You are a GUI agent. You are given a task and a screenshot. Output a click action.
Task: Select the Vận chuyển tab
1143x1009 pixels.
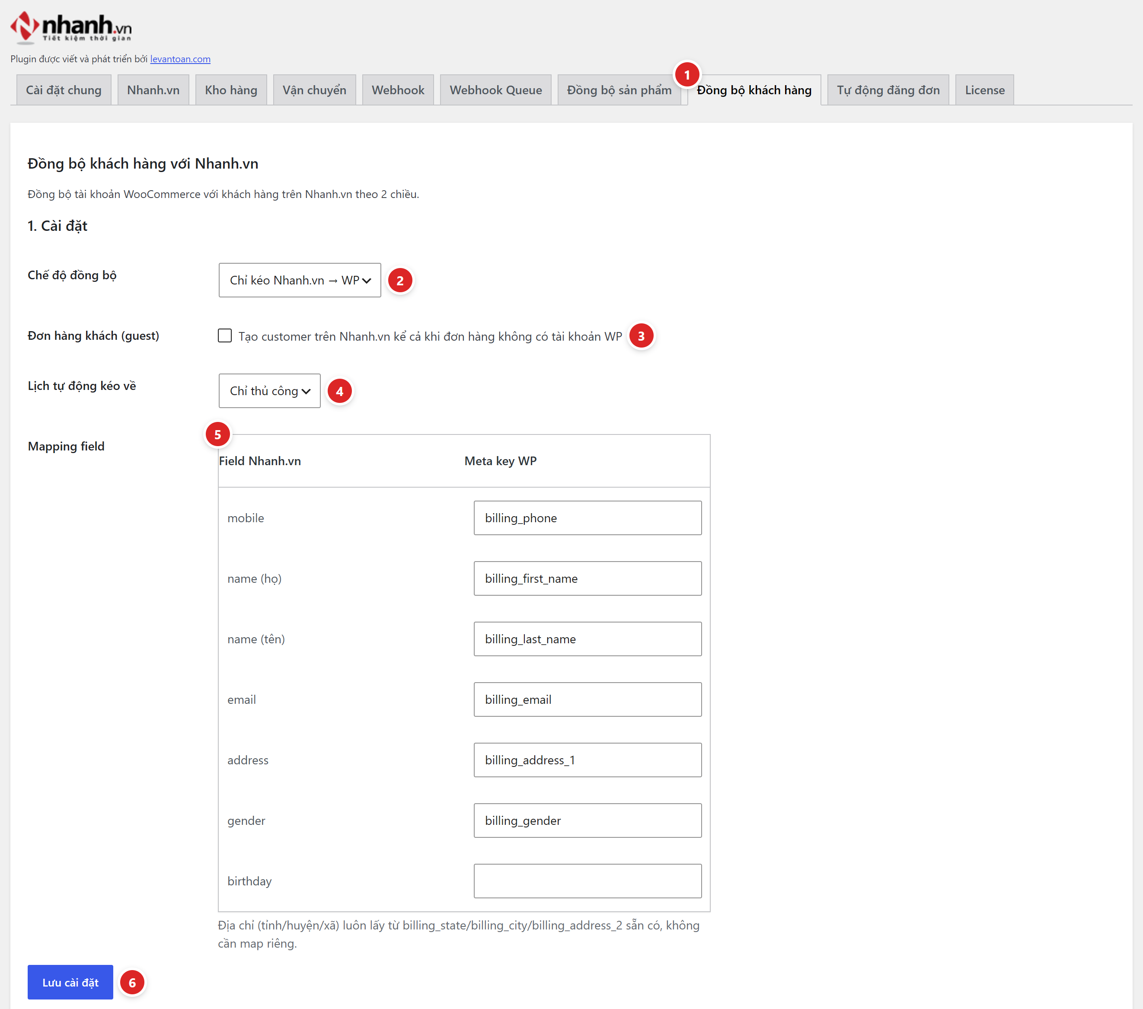314,90
